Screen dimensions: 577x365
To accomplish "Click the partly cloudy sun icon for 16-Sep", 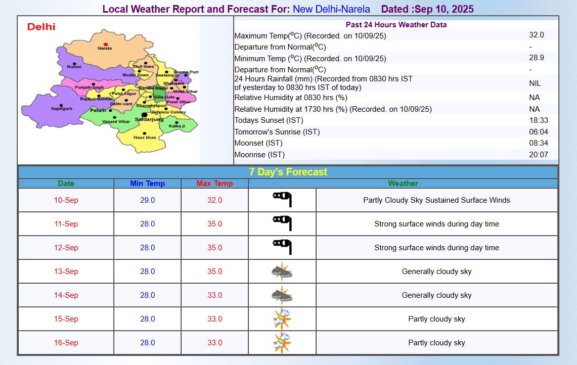I will click(x=282, y=343).
